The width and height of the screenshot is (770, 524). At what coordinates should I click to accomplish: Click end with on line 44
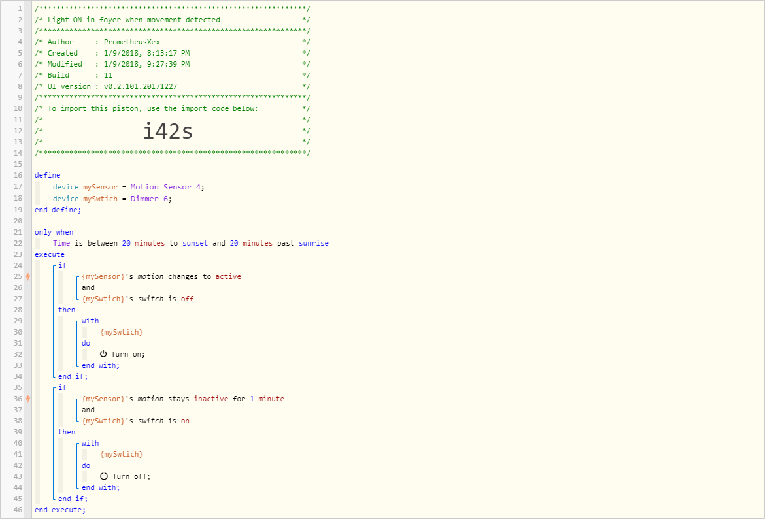(x=101, y=487)
